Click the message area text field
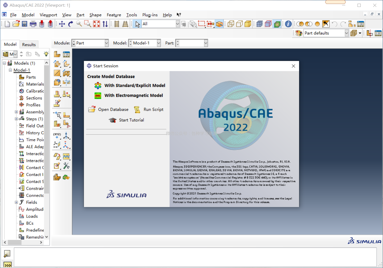The width and height of the screenshot is (383, 268). tap(195, 257)
